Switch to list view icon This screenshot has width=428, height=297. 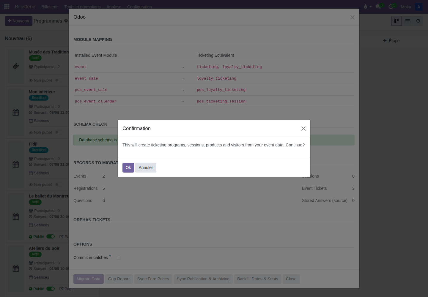(407, 21)
